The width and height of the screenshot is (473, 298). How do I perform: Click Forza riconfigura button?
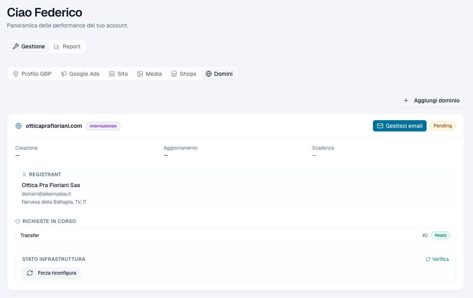(51, 273)
